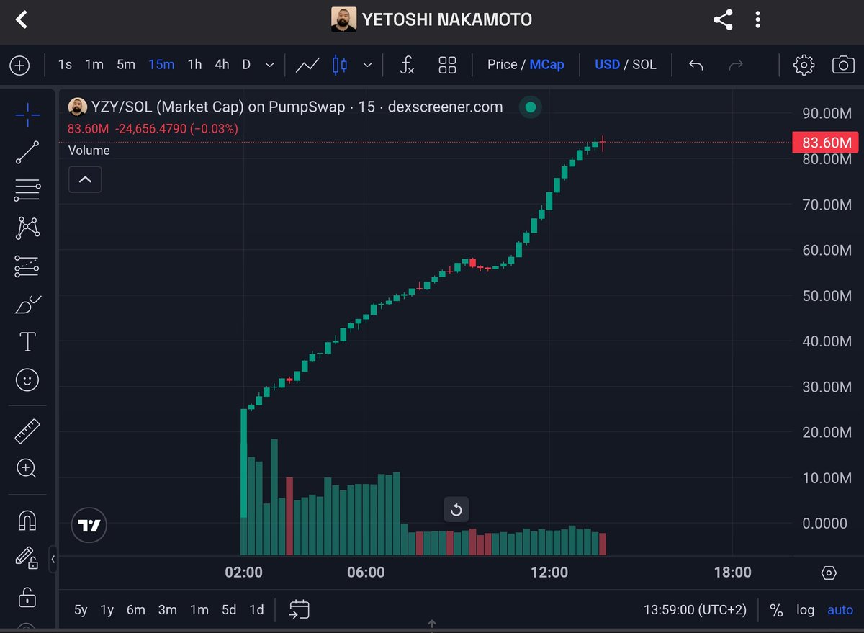Toggle the percent scale
This screenshot has height=633, width=864.
pos(776,610)
